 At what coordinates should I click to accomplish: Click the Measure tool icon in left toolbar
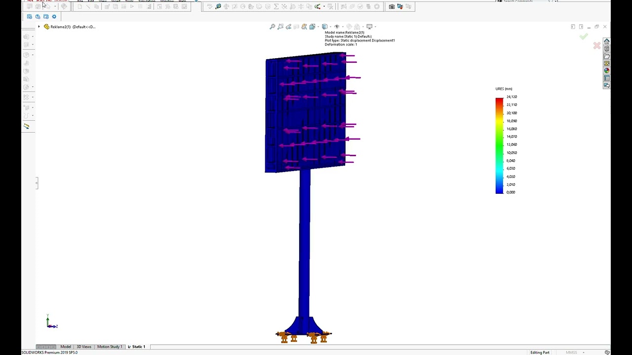click(x=27, y=126)
